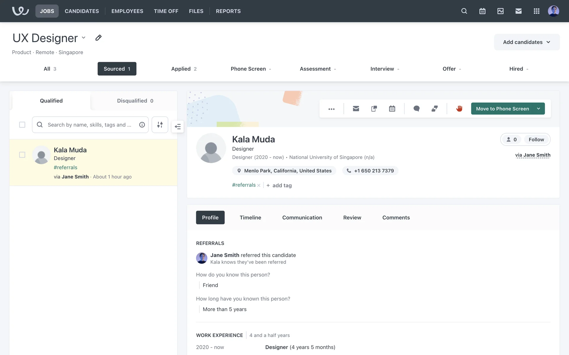Click the red disqualify hand icon

459,109
